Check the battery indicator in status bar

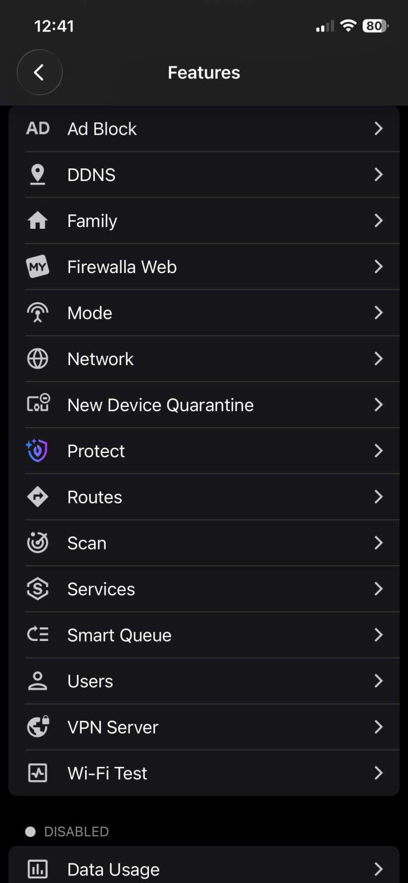[x=374, y=26]
